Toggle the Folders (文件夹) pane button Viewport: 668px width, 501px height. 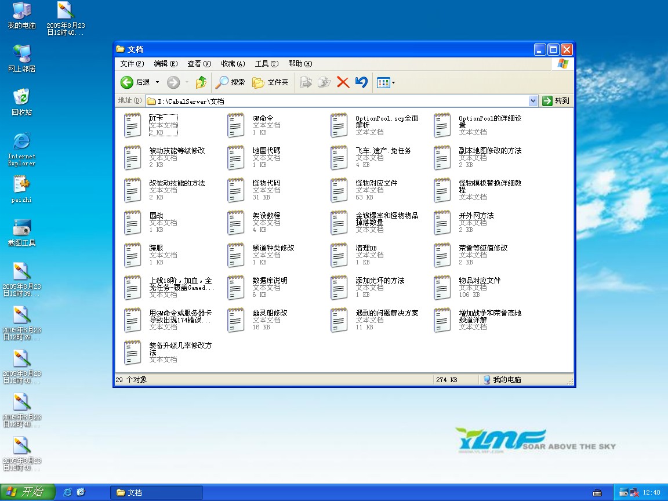[270, 82]
